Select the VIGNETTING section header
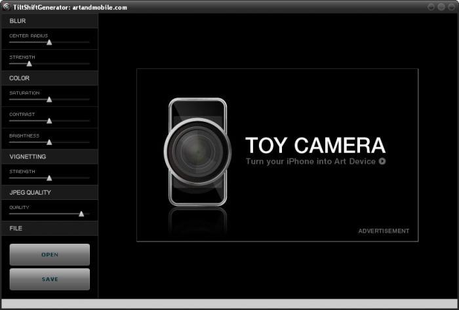 click(50, 157)
